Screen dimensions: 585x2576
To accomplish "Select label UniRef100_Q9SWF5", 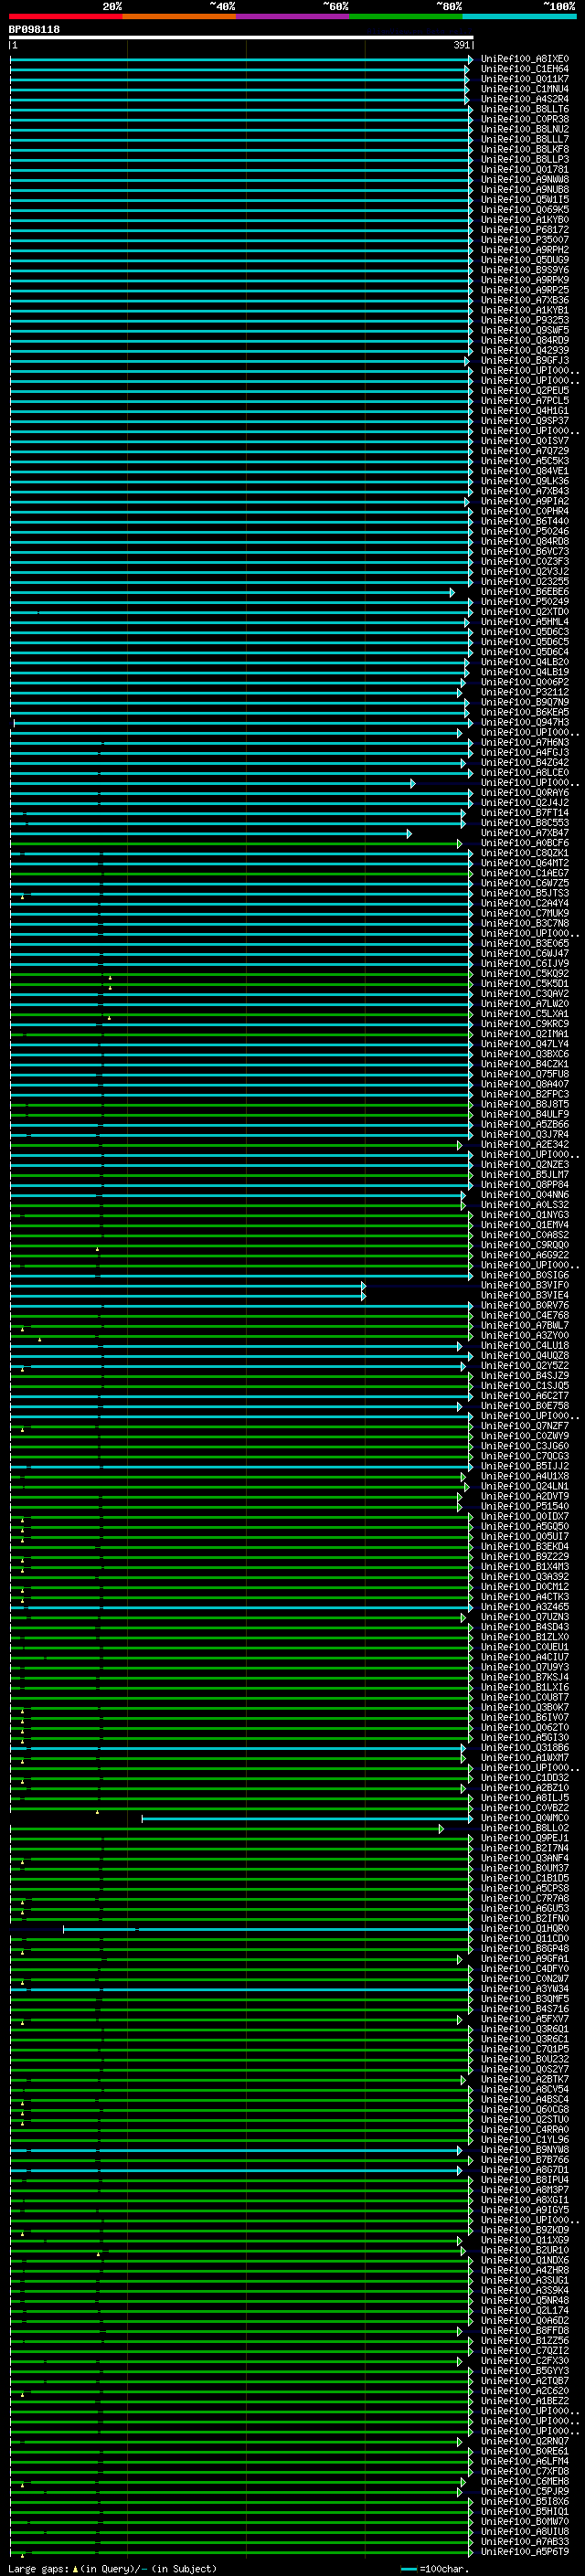I will tap(525, 330).
